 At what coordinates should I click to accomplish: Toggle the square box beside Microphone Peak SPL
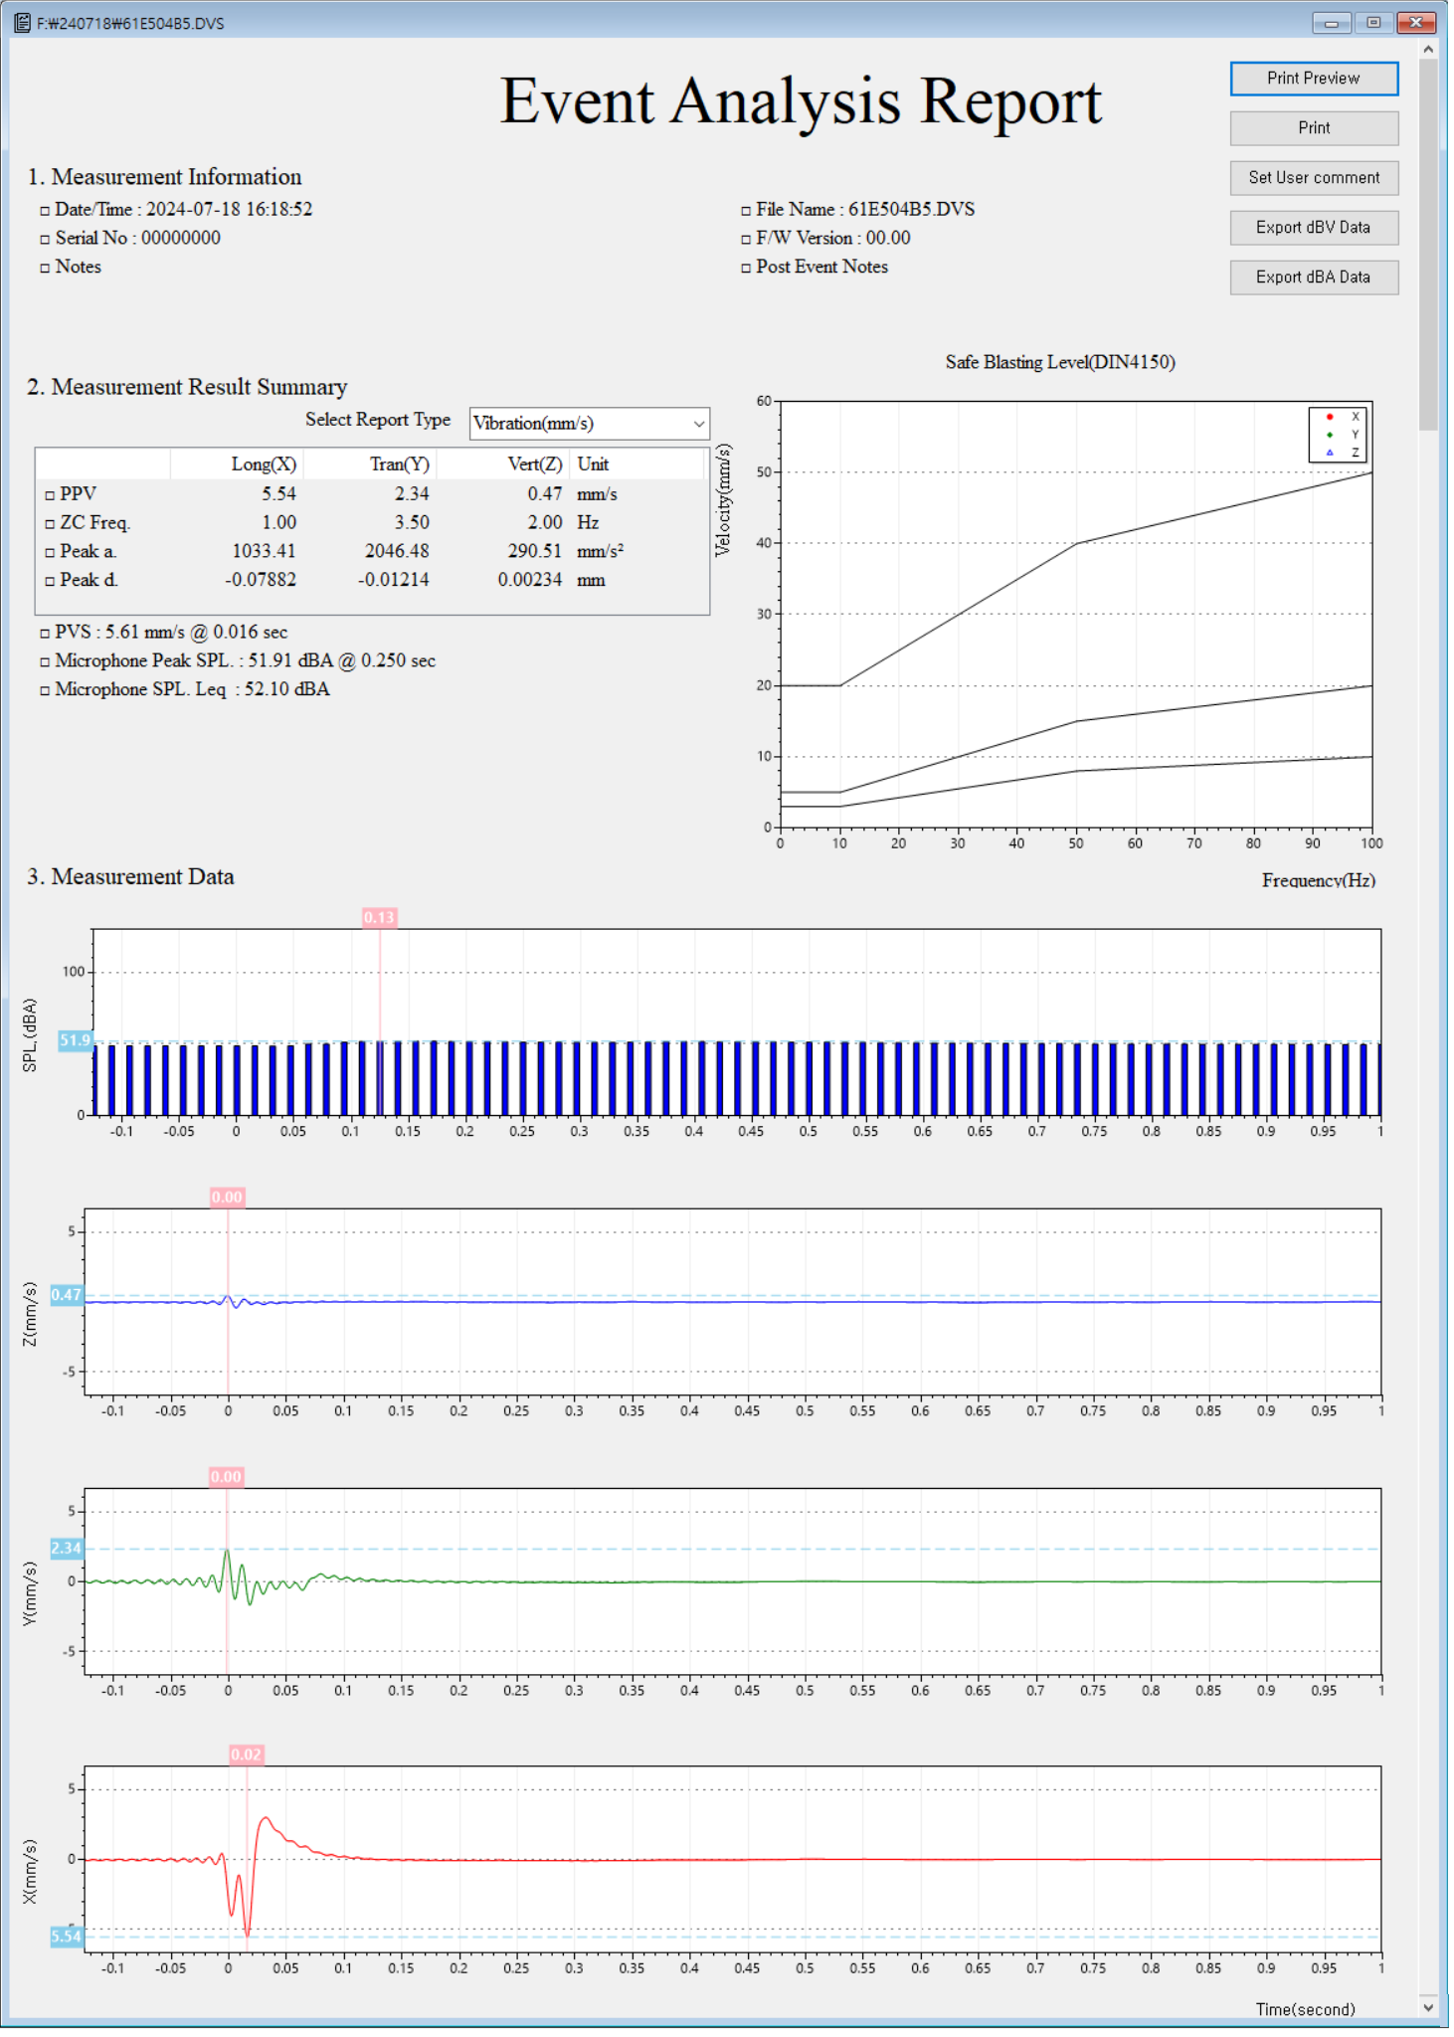(45, 662)
